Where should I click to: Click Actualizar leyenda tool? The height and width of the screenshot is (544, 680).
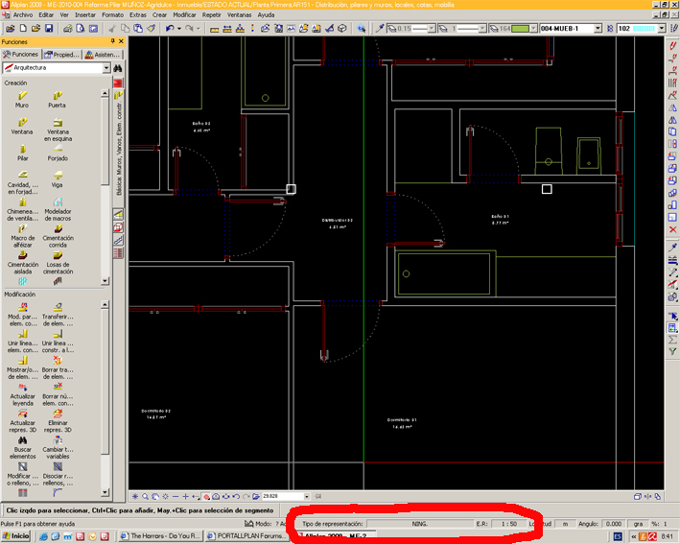pyautogui.click(x=23, y=394)
